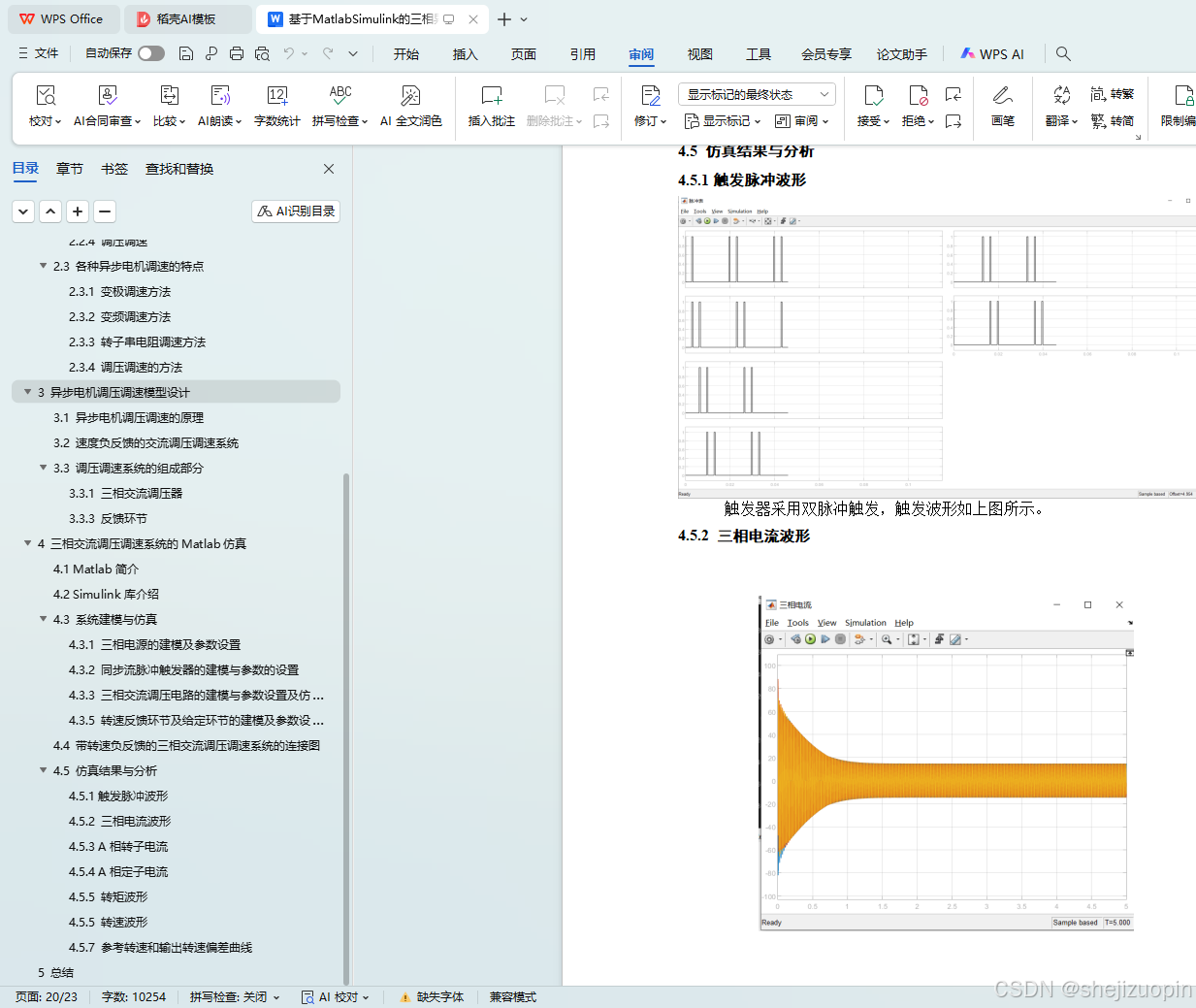Collapse the 3.3 调压调速系统的组成部分 node
The width and height of the screenshot is (1196, 1008).
[x=43, y=468]
